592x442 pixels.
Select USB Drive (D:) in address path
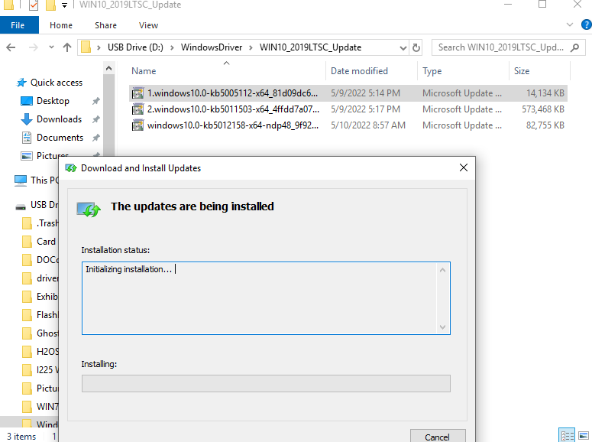tap(135, 47)
